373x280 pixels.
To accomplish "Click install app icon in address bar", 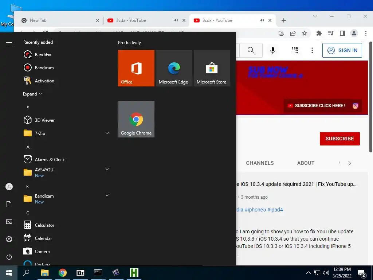I will (281, 33).
